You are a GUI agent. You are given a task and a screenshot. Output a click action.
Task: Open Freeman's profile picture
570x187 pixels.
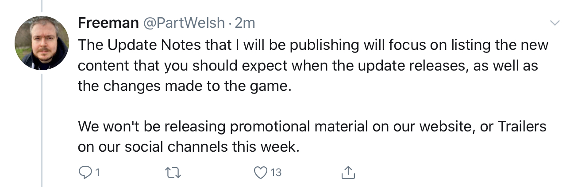42,43
